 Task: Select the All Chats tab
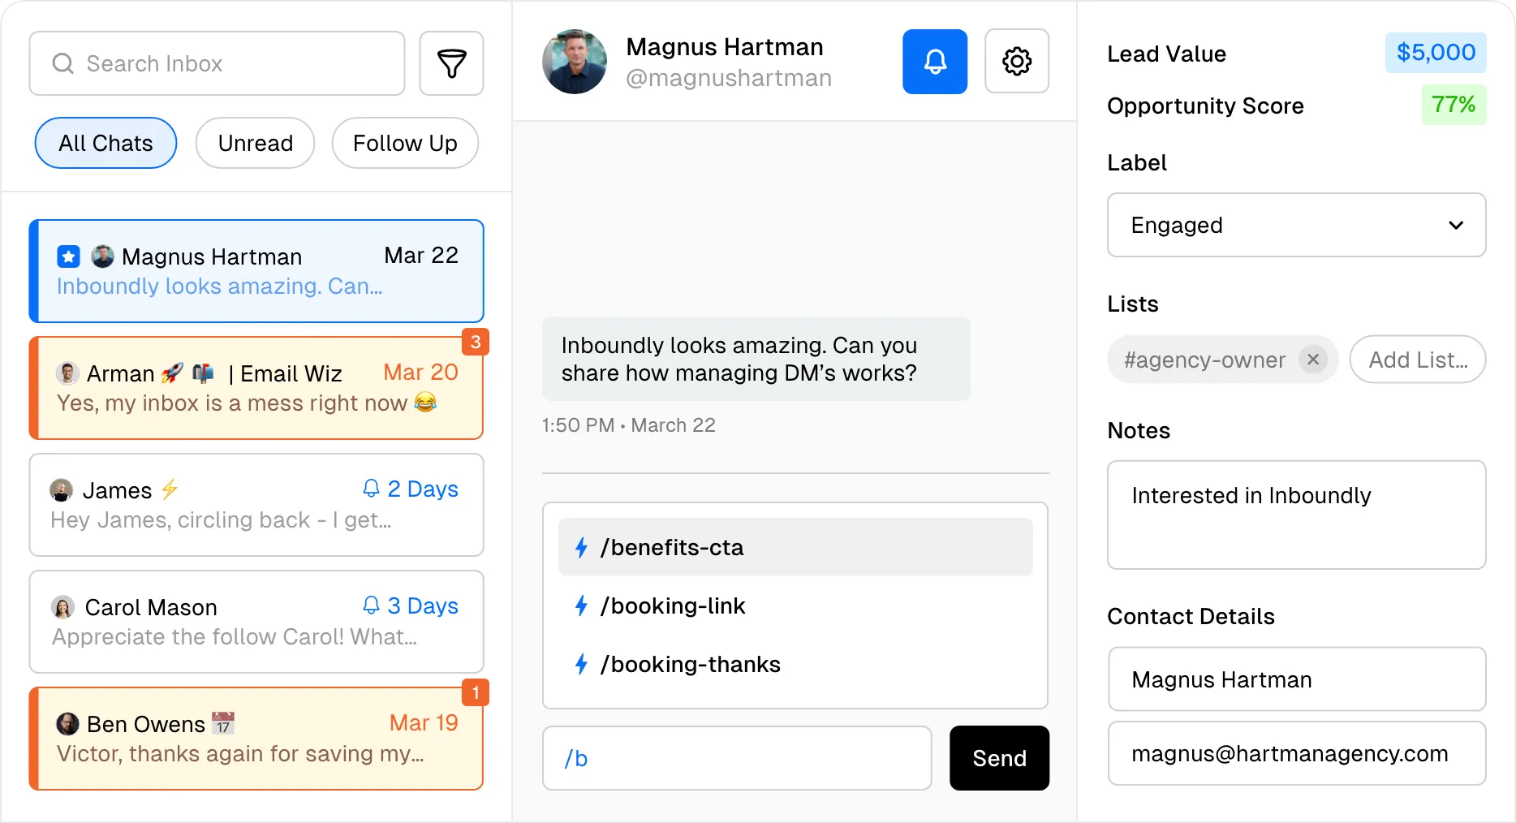point(106,143)
